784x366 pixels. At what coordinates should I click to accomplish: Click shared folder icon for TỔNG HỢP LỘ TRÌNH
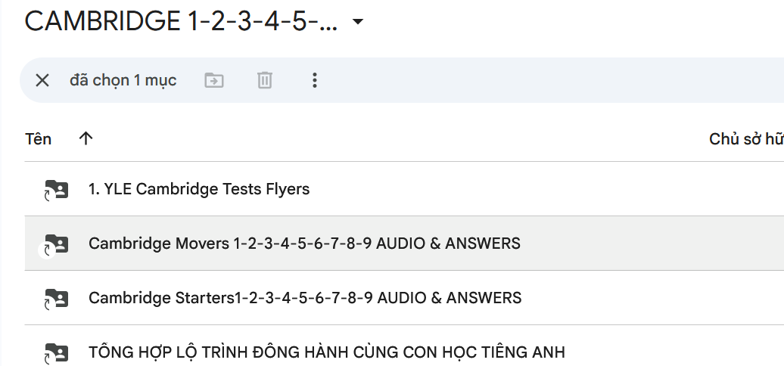point(57,352)
